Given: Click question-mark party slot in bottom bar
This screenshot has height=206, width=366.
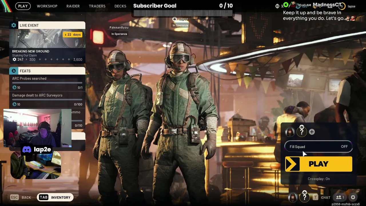Looking at the screenshot, I should [x=305, y=197].
